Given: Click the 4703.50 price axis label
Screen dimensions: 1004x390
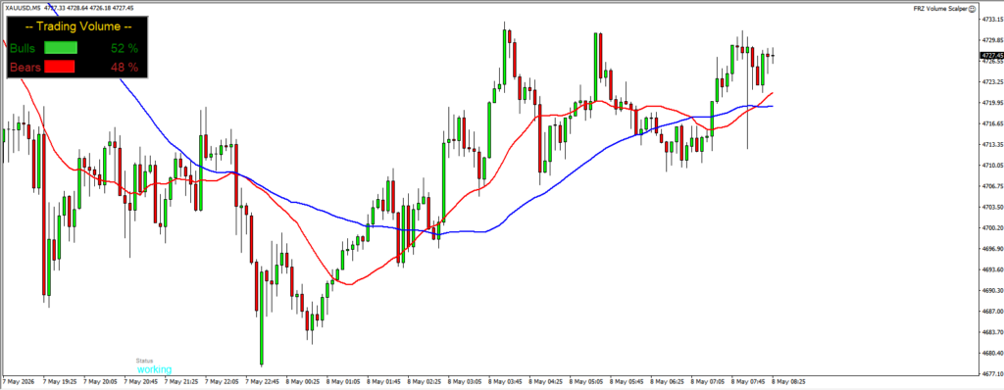Looking at the screenshot, I should (991, 208).
